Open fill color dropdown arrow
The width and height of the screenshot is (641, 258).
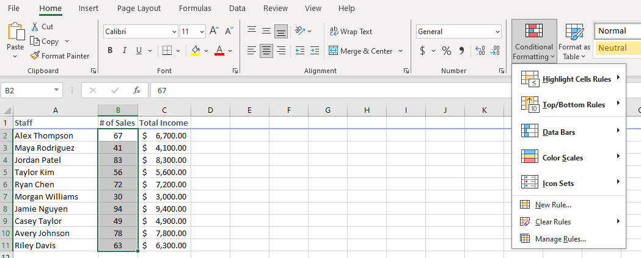click(206, 51)
